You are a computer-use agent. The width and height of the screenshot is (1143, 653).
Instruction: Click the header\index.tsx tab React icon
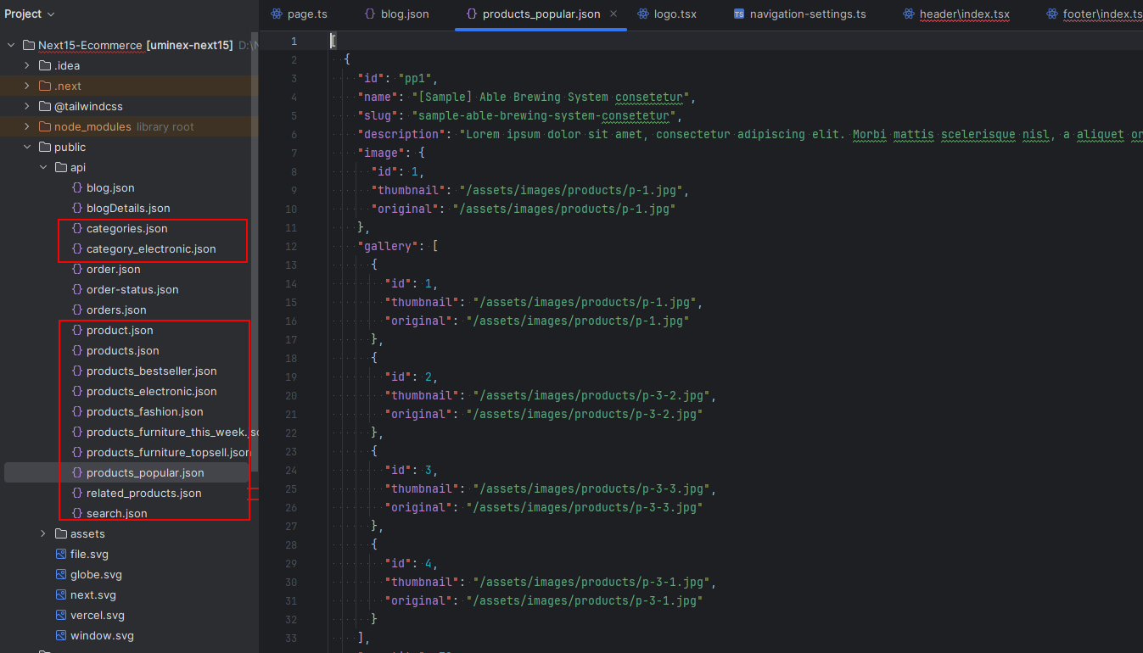[909, 14]
